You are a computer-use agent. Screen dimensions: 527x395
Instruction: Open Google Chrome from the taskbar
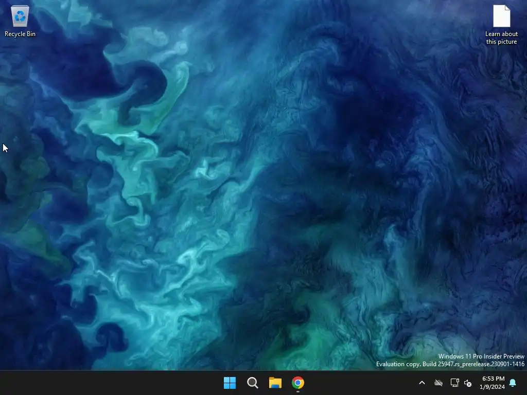298,383
